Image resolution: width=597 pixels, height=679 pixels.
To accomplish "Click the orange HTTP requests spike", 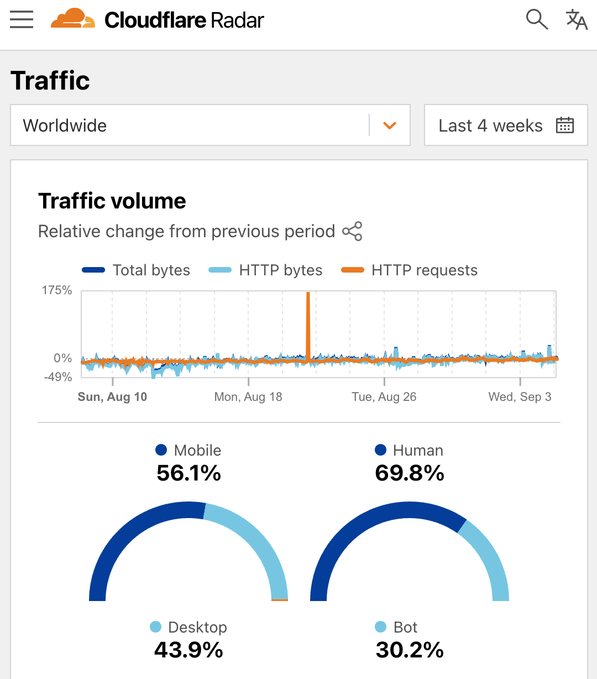I will coord(308,325).
